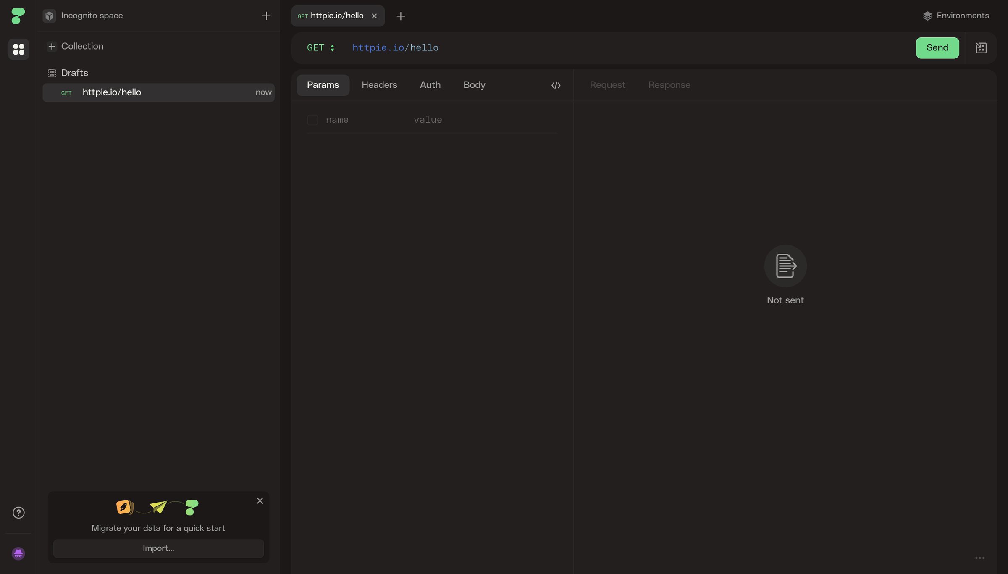Click the 'Not sent' status text
The height and width of the screenshot is (574, 1008).
(x=785, y=300)
